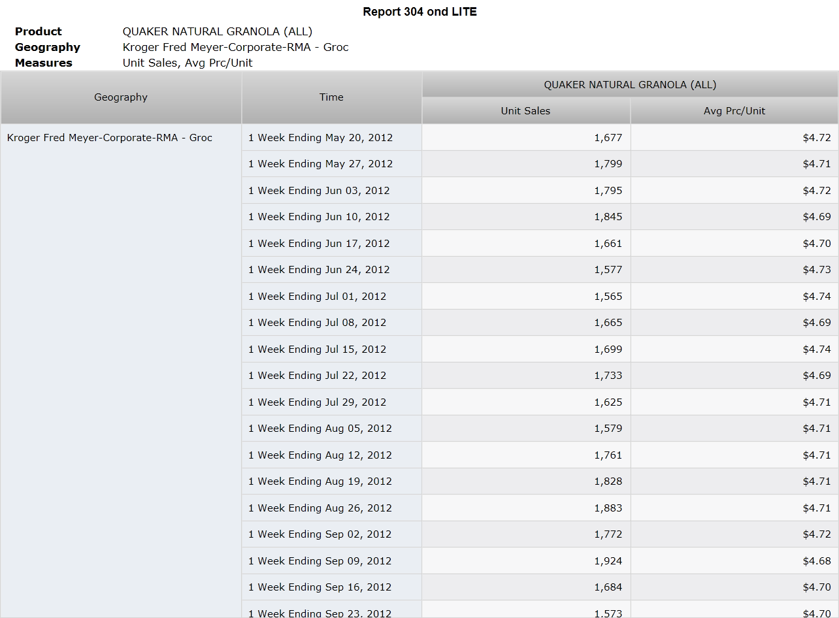Select row 1 Week Ending Sep 16, 2012
Image resolution: width=839 pixels, height=618 pixels.
coord(332,587)
